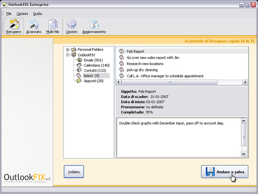The width and height of the screenshot is (258, 194).
Task: Click the OutlookFIX title bar app icon
Action: click(x=5, y=5)
